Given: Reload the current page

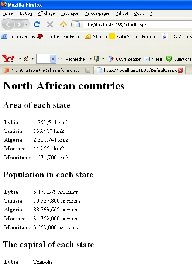Looking at the screenshot, I should pos(37,24).
